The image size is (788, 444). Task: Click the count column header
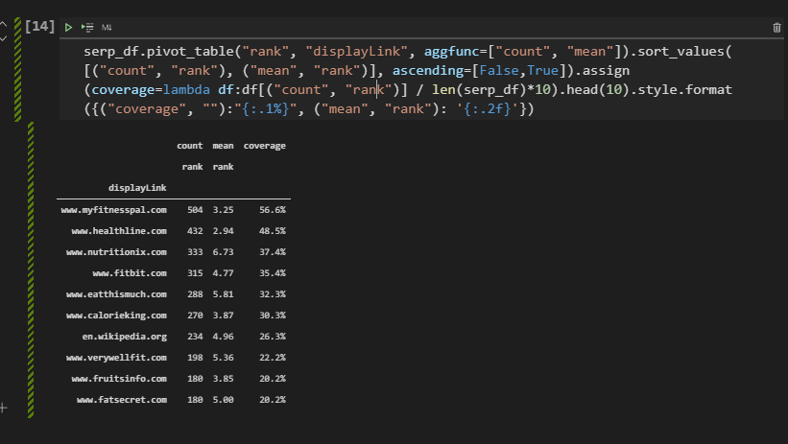pyautogui.click(x=189, y=146)
